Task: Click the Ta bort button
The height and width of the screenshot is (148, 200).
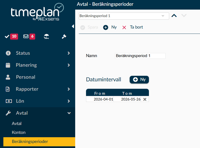Action: [133, 27]
